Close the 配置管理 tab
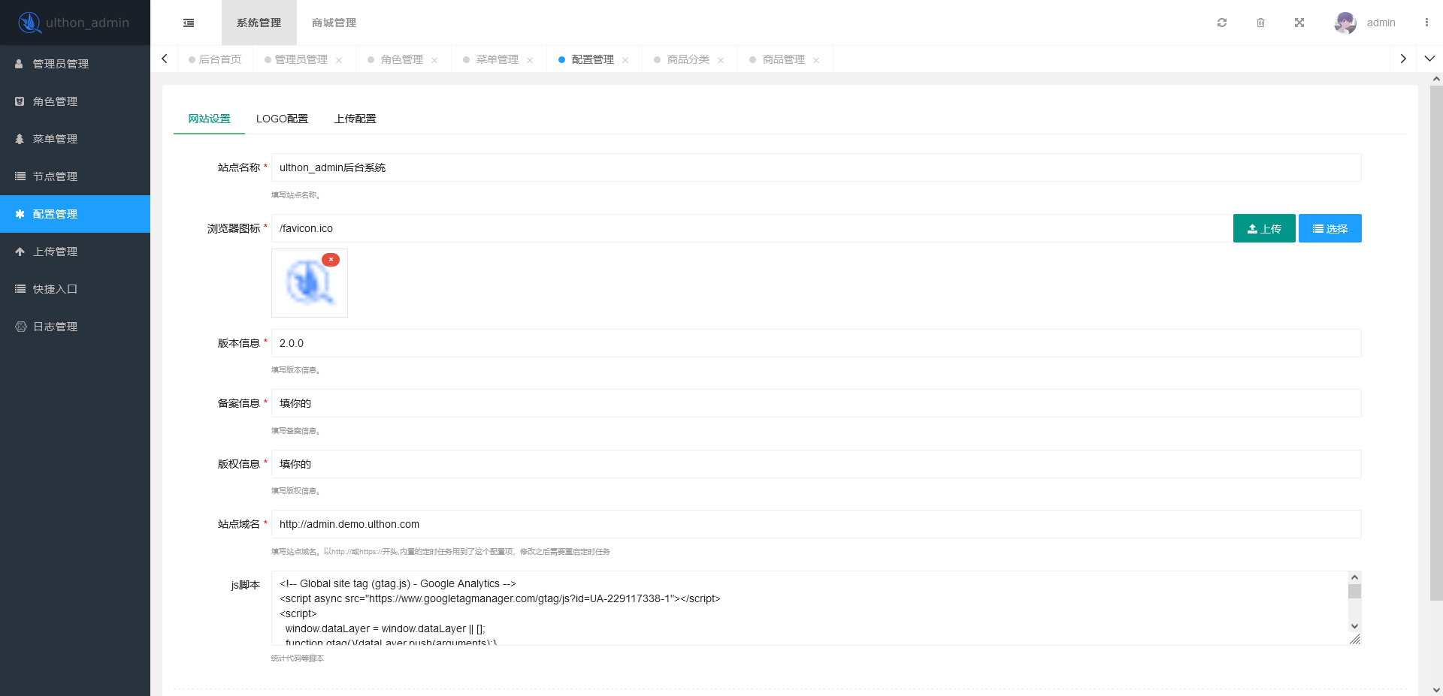The width and height of the screenshot is (1443, 696). coord(625,60)
